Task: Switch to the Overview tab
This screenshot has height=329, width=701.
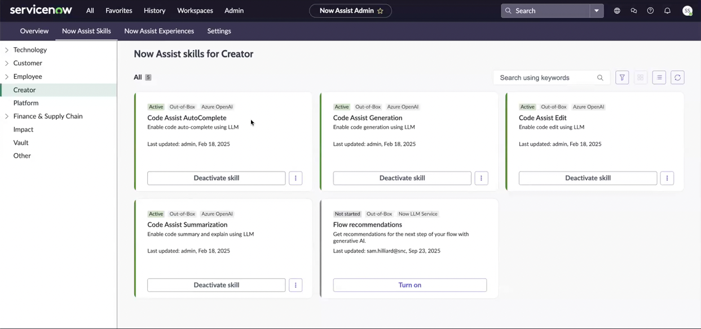Action: [x=34, y=31]
